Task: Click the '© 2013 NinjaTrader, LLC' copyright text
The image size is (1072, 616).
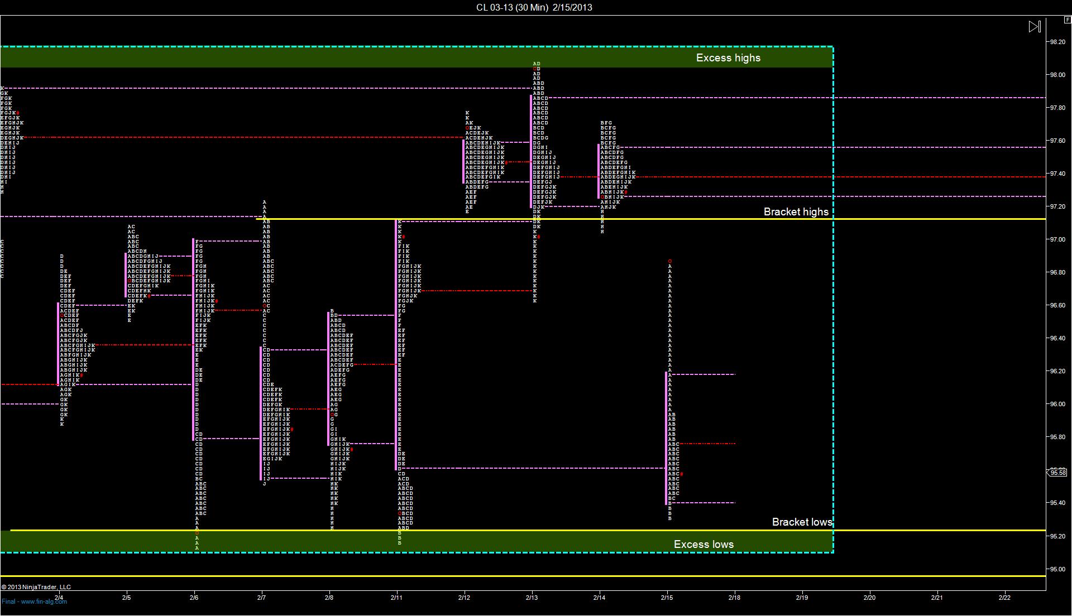Action: click(x=36, y=587)
